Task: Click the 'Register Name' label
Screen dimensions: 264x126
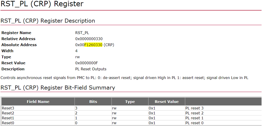Action: (16, 33)
